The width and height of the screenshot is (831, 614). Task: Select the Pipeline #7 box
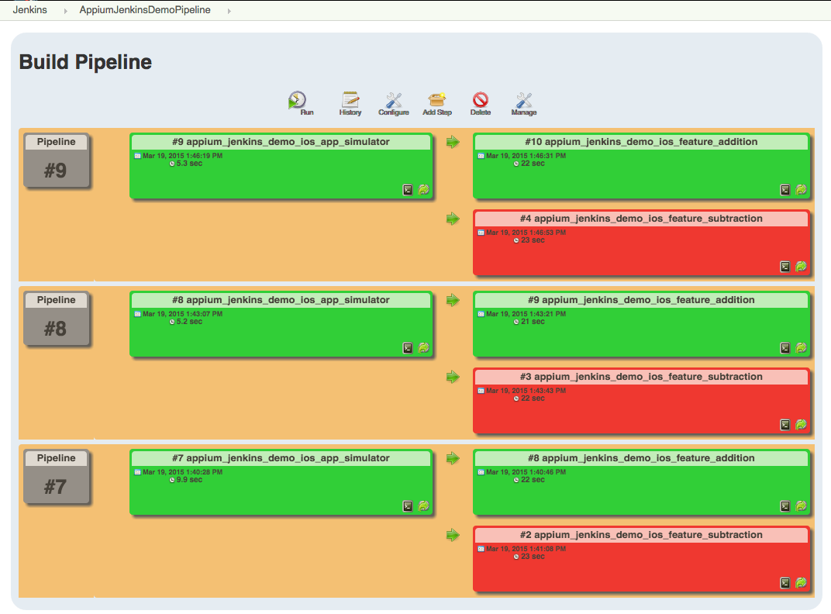coord(56,477)
